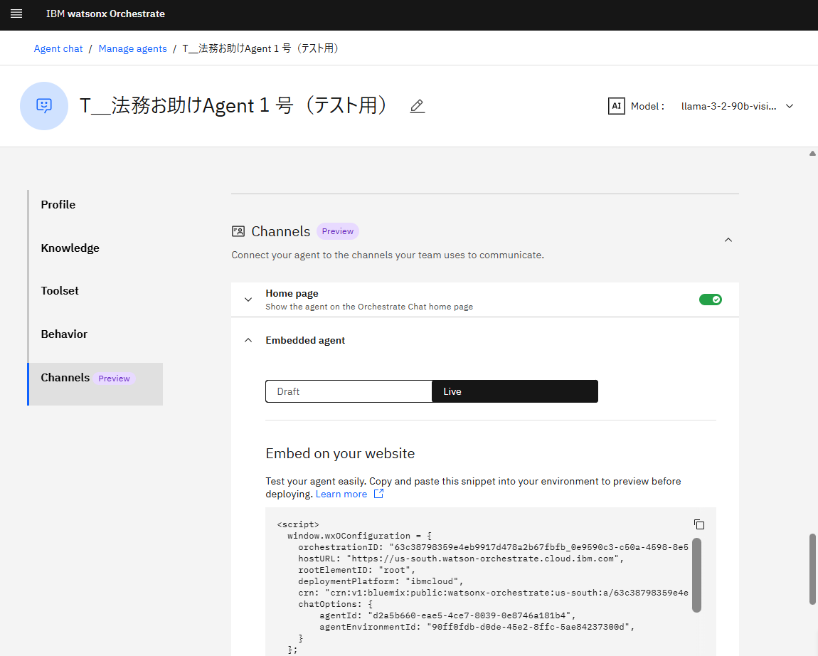This screenshot has height=656, width=818.
Task: Click the page vertical scrollbar thumb
Action: (x=812, y=569)
